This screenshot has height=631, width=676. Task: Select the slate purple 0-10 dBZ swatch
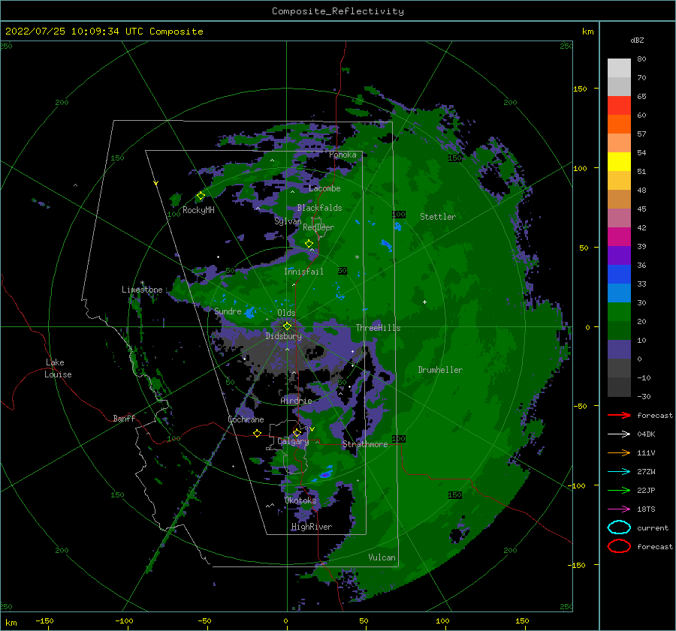619,350
